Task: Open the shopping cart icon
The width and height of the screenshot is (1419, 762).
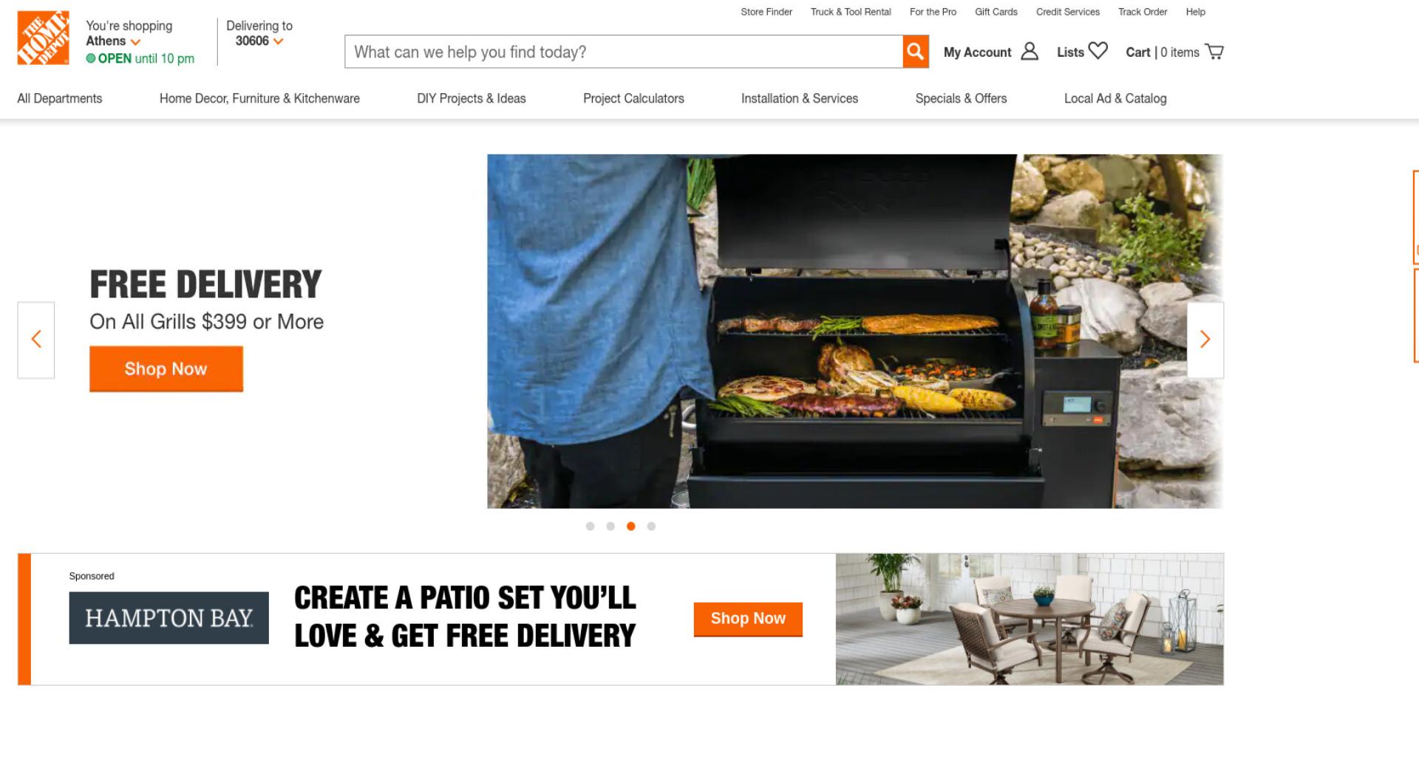Action: tap(1214, 52)
